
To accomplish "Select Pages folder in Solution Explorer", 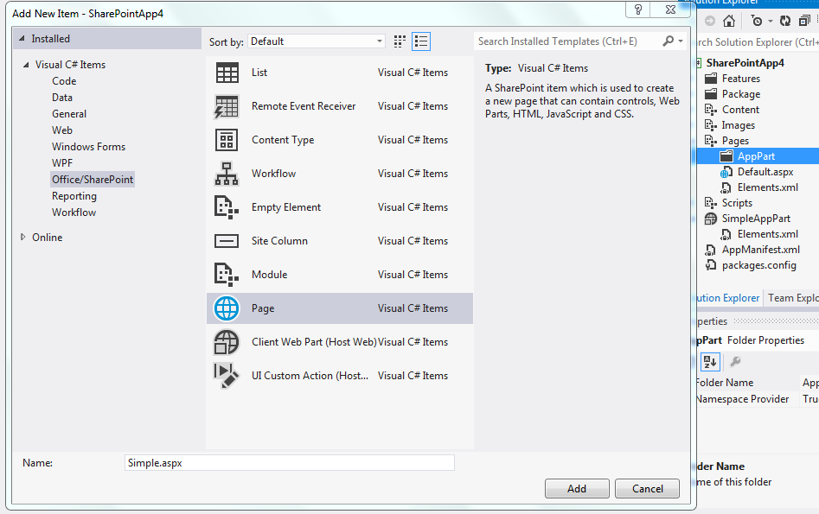I will click(735, 141).
